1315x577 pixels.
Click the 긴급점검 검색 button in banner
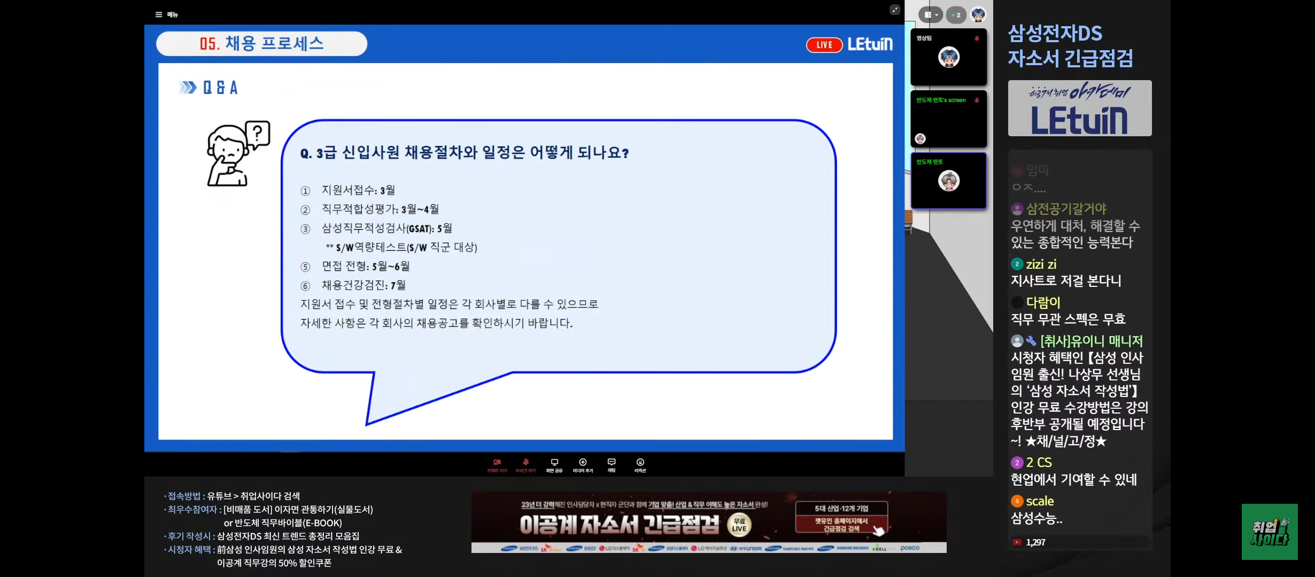(x=841, y=524)
